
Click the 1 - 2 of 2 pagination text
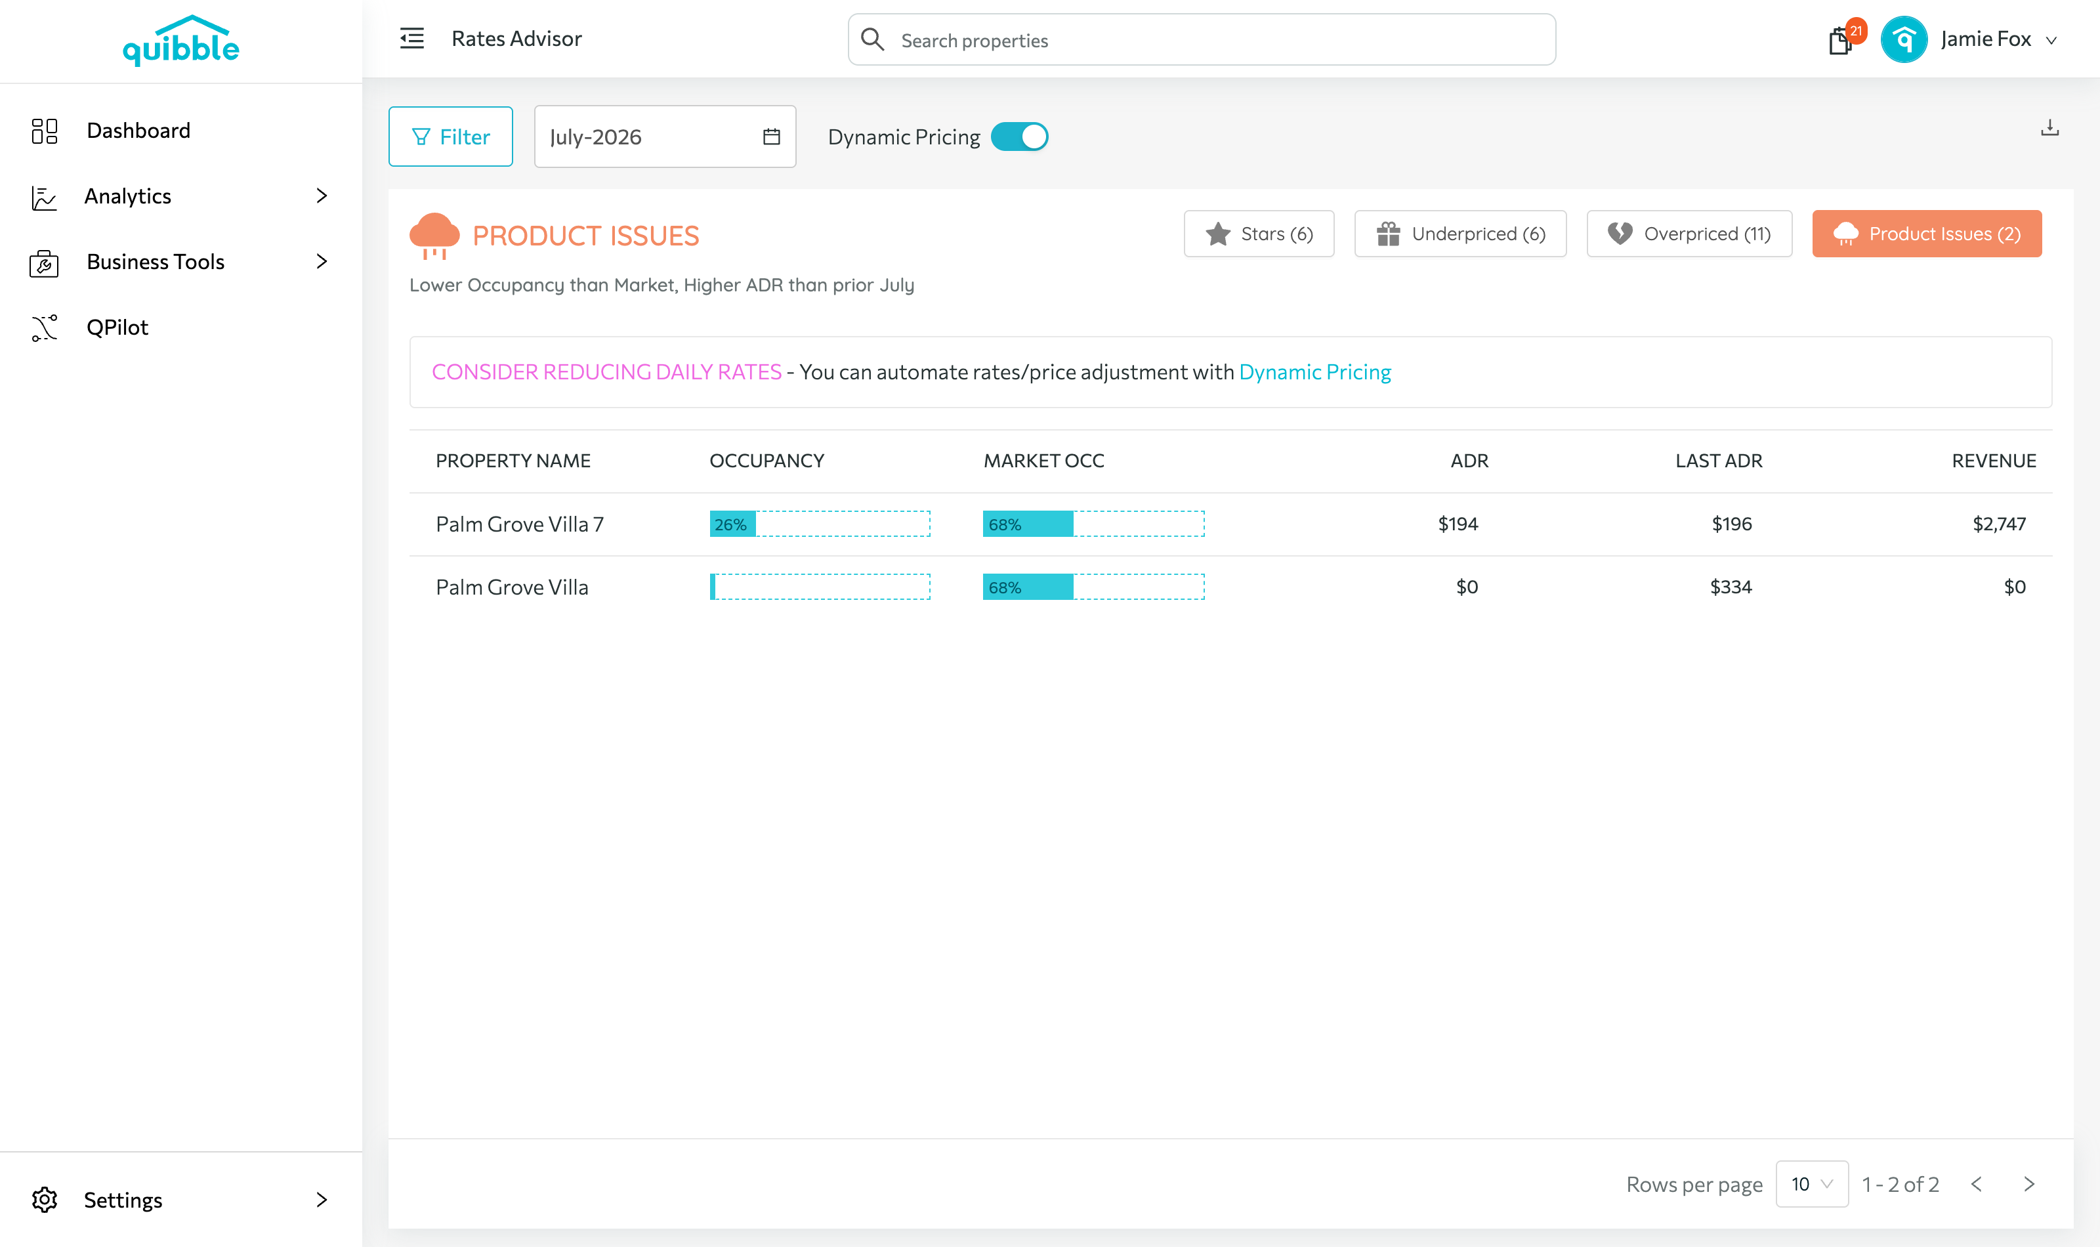pos(1900,1184)
